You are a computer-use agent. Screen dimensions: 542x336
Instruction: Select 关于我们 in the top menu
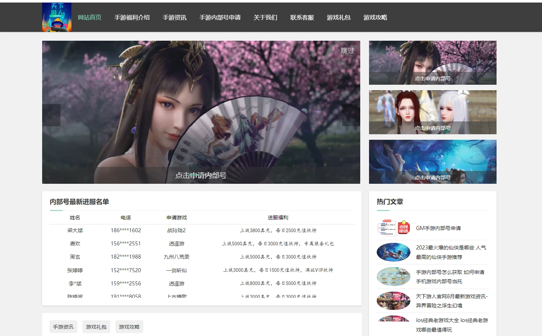tap(265, 17)
